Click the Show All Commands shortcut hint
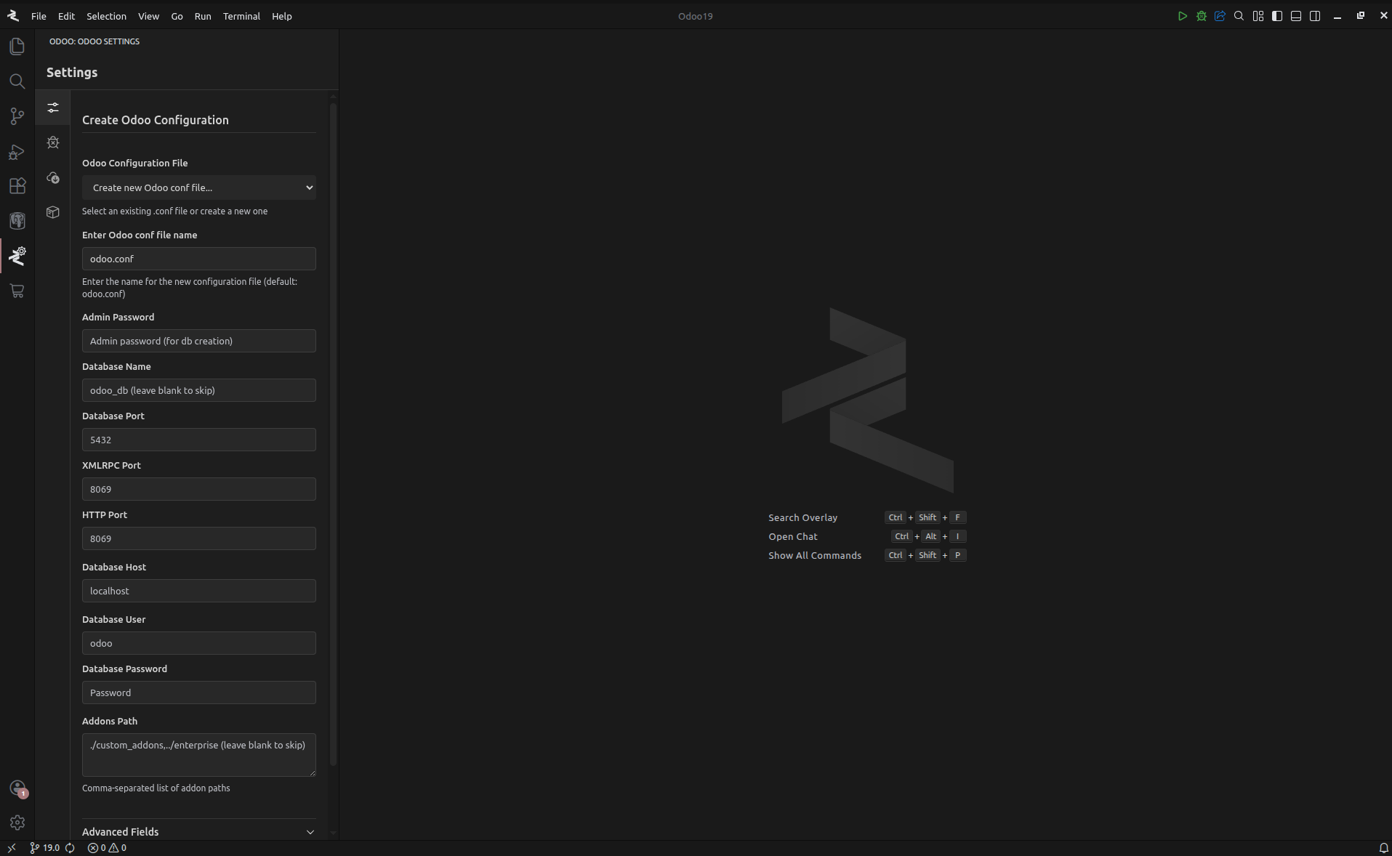1392x856 pixels. pyautogui.click(x=867, y=555)
